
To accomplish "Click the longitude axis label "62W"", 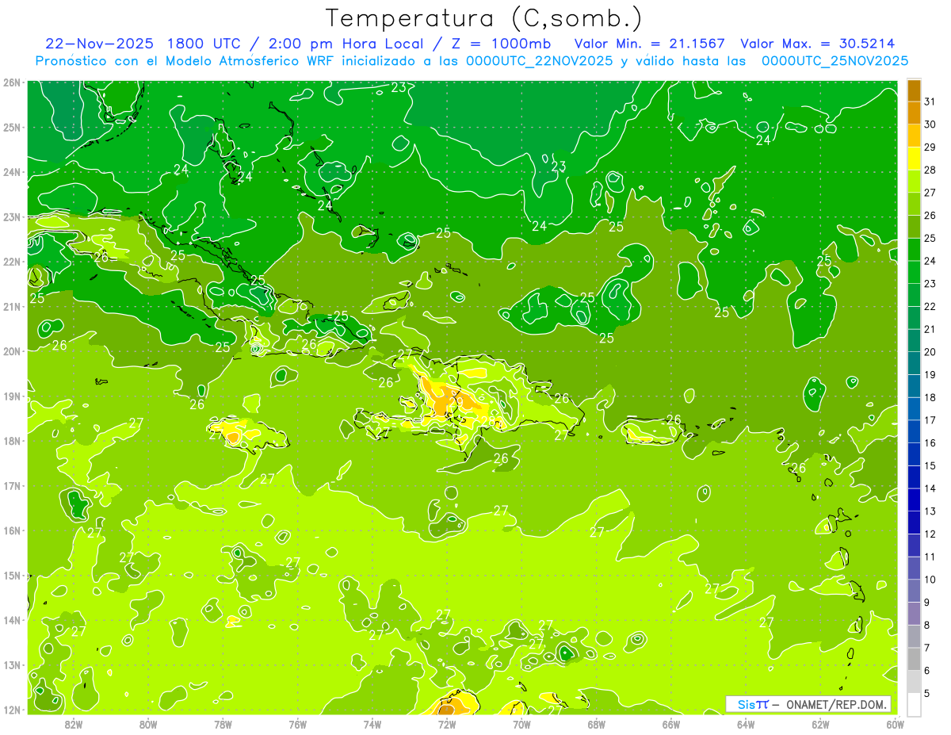I will [820, 723].
